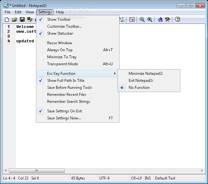Close the Settings menu via its title
Viewport: 208px width, 184px height.
[45, 12]
